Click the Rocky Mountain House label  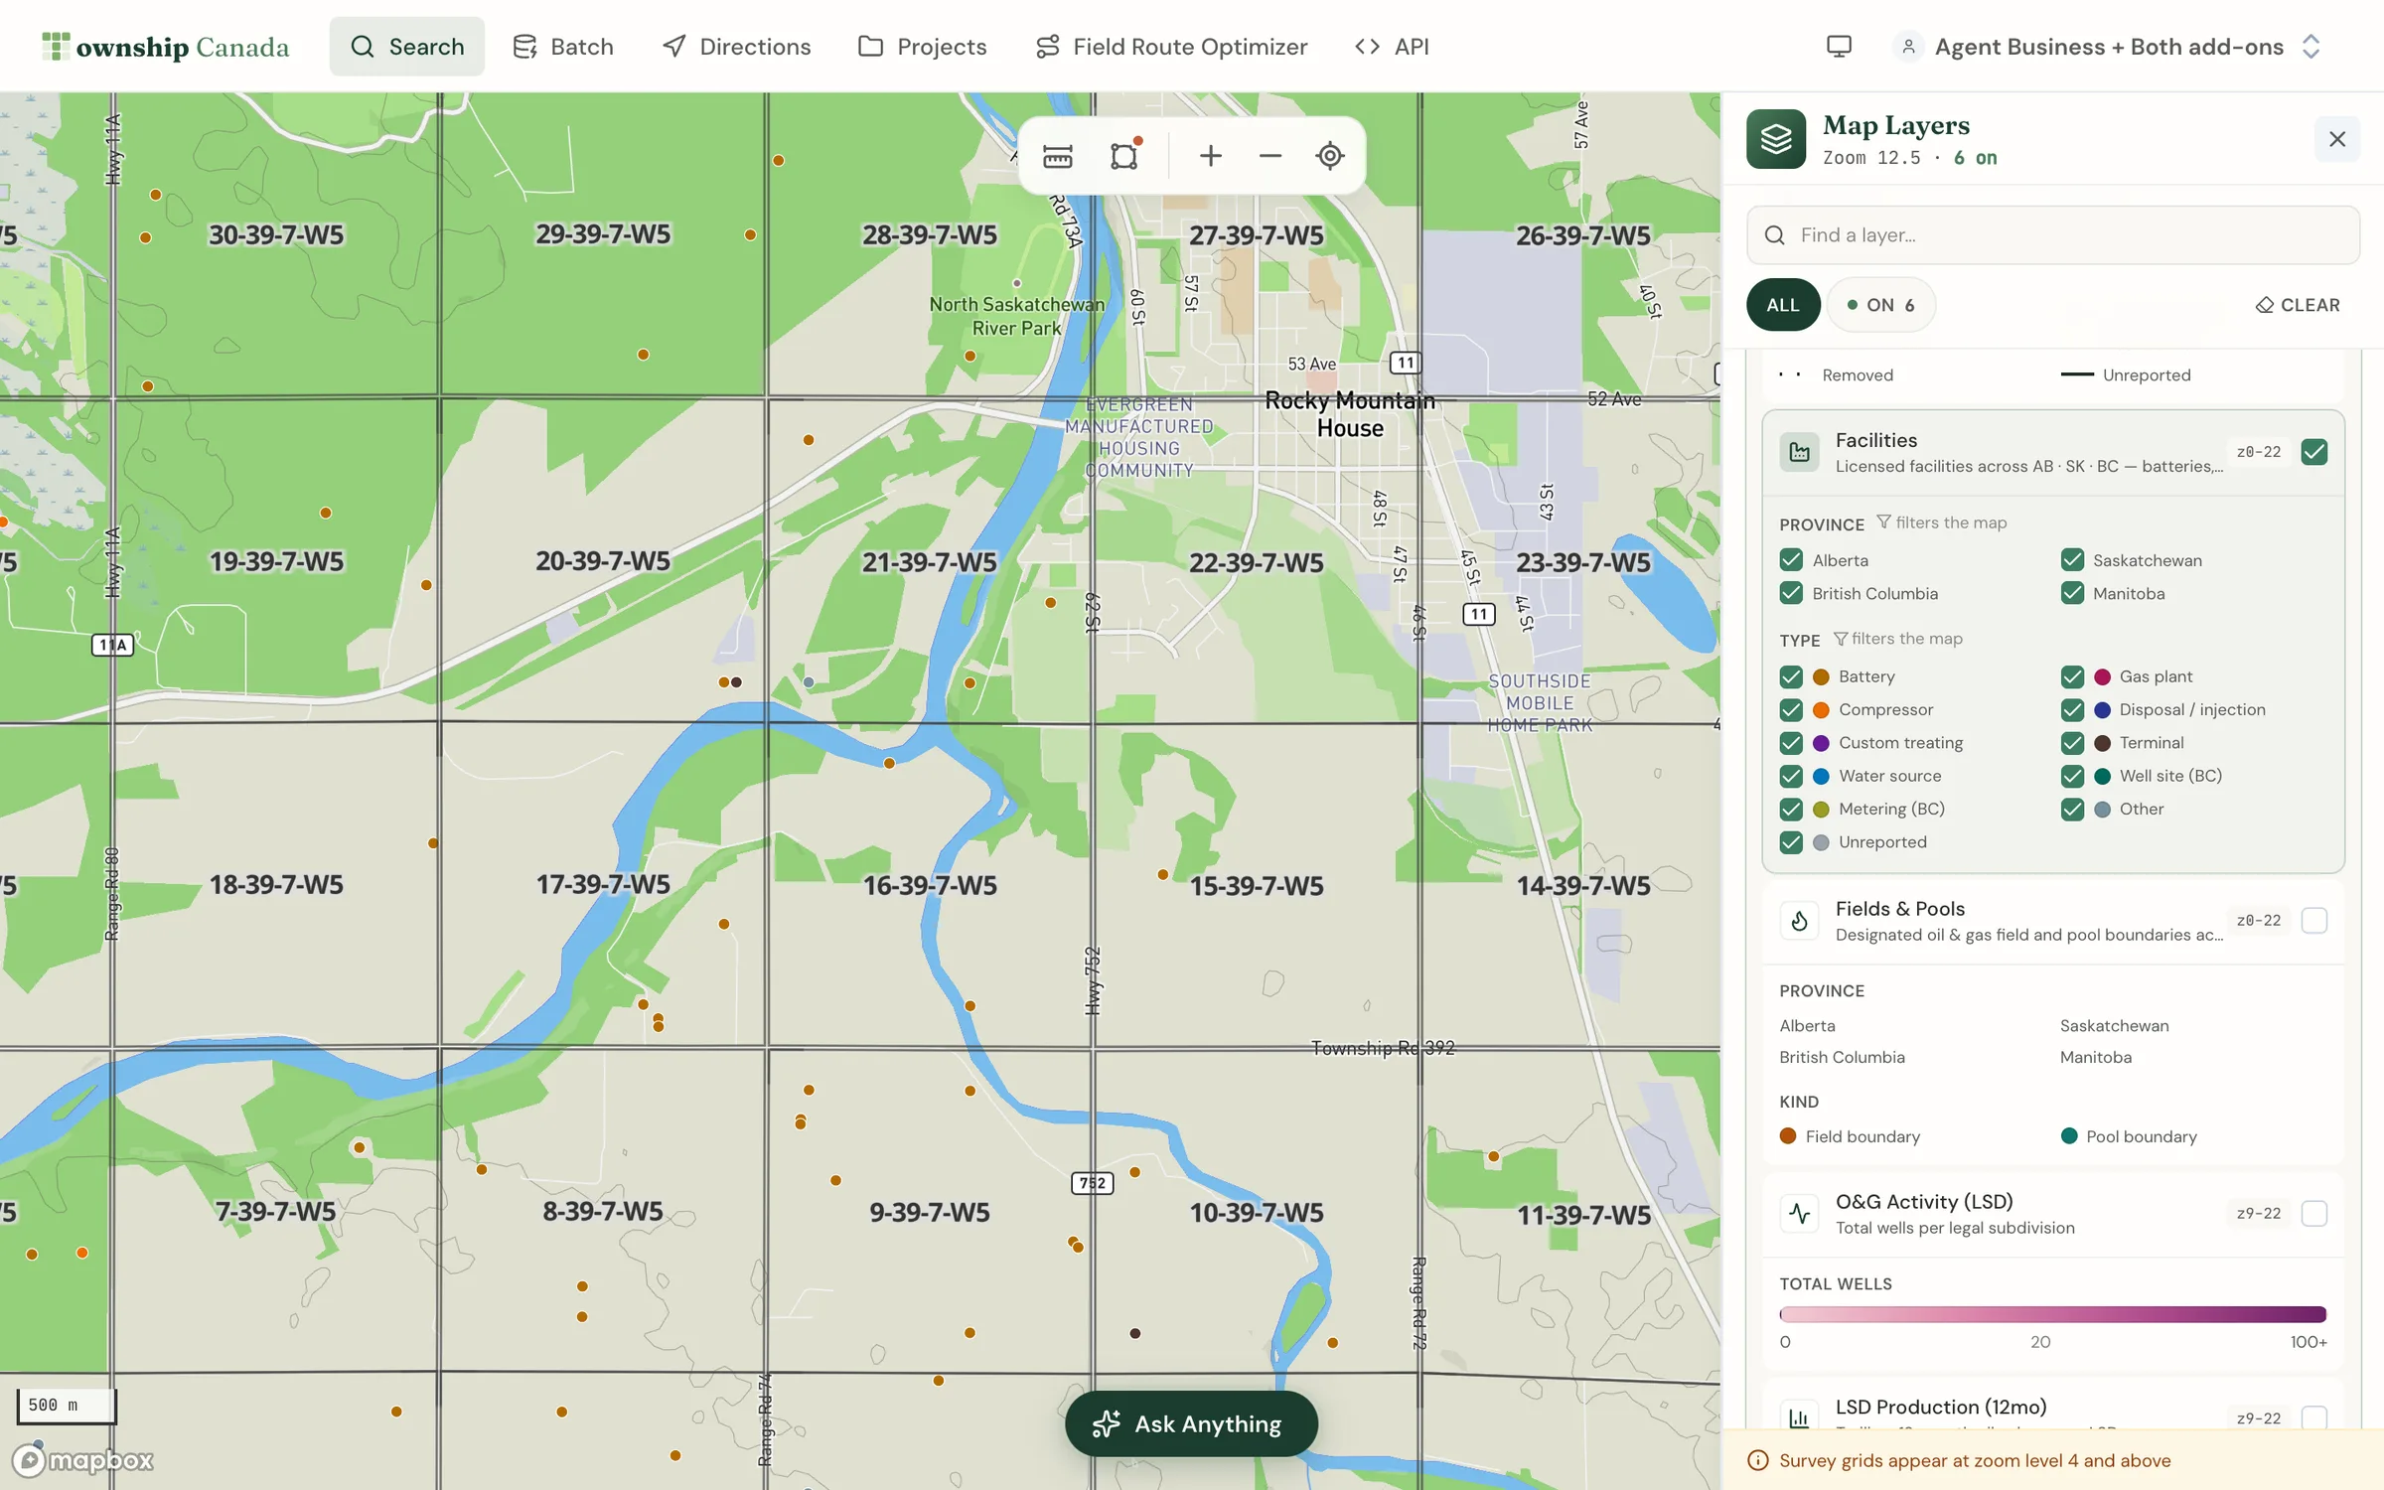(1350, 415)
